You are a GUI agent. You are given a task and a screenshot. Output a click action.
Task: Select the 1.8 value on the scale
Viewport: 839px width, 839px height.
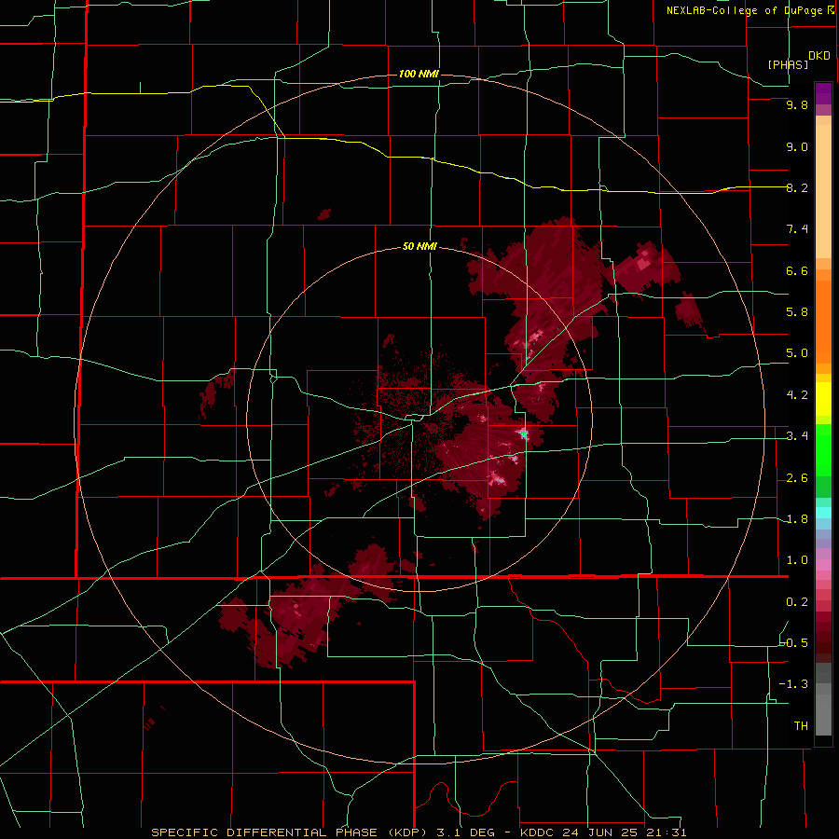797,518
